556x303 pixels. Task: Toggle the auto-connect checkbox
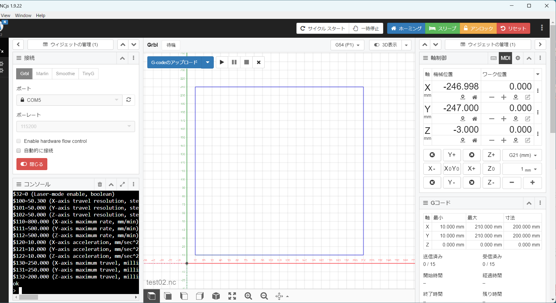tap(19, 151)
